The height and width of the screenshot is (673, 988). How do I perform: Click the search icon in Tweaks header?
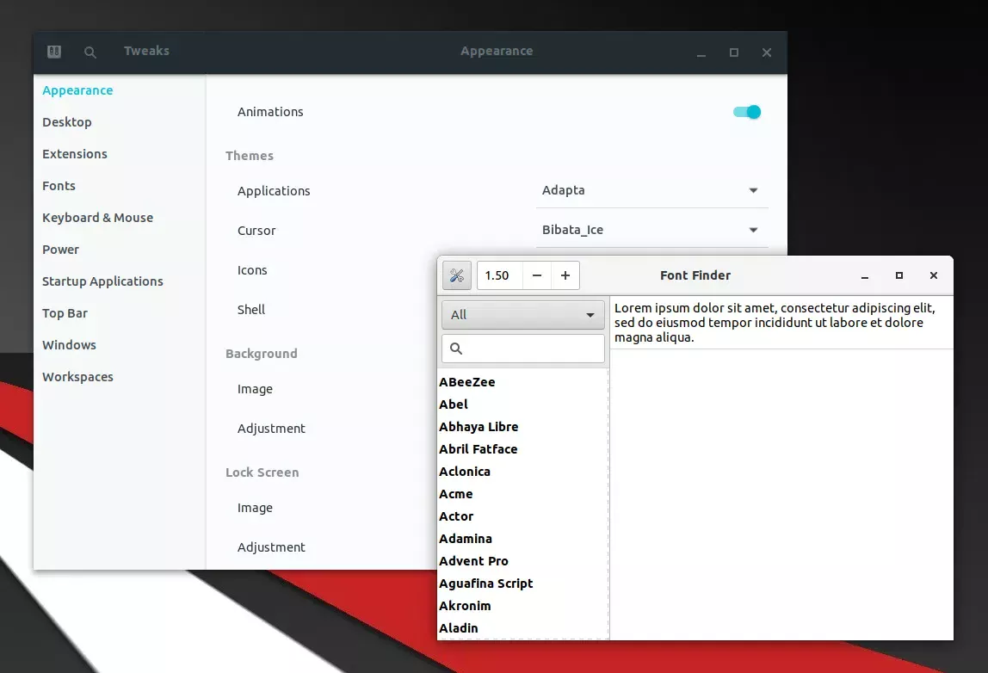[90, 52]
